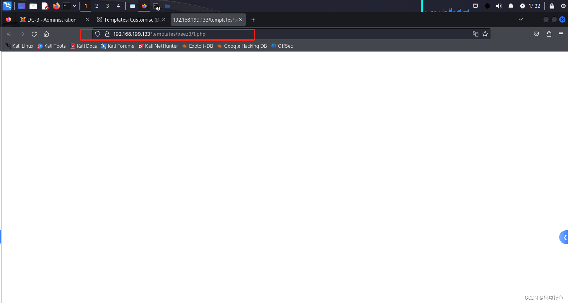This screenshot has width=568, height=303.
Task: Switch to workspace 1
Action: click(86, 6)
